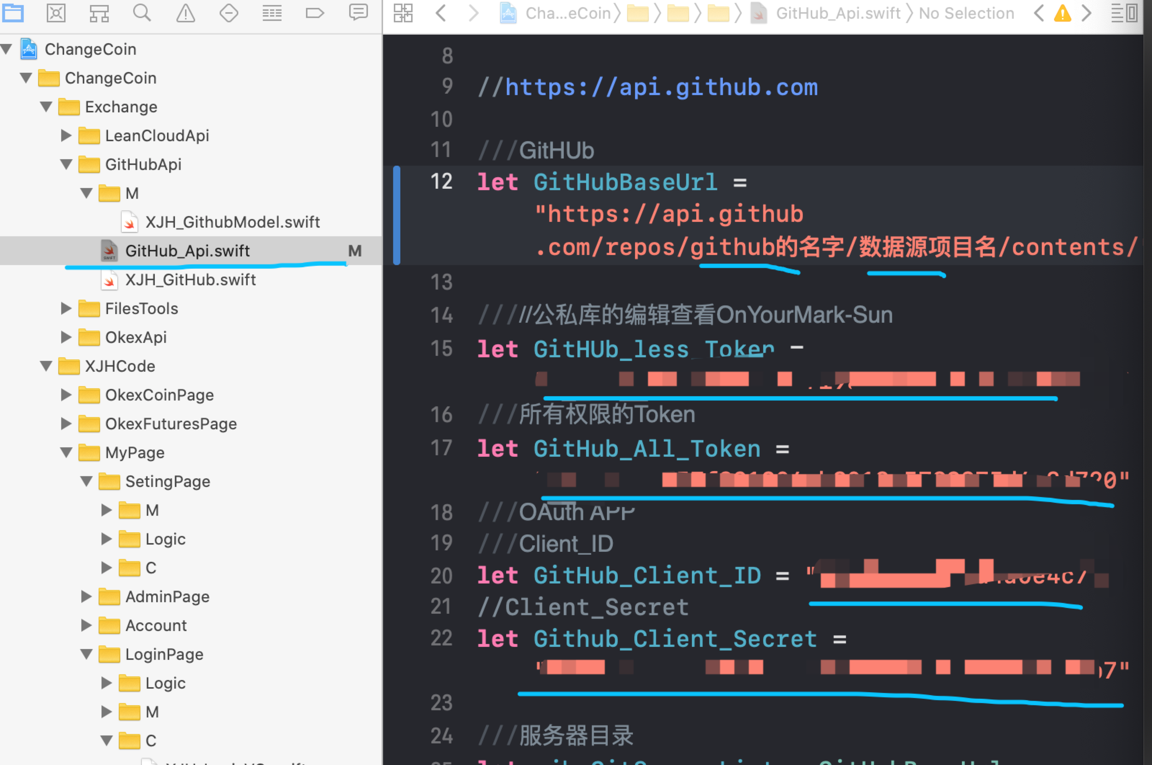
Task: Click line number 17 in gutter
Action: [x=441, y=448]
